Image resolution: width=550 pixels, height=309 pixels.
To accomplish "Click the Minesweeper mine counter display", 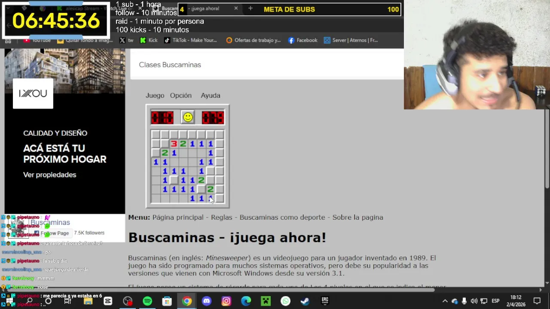I will (x=162, y=117).
